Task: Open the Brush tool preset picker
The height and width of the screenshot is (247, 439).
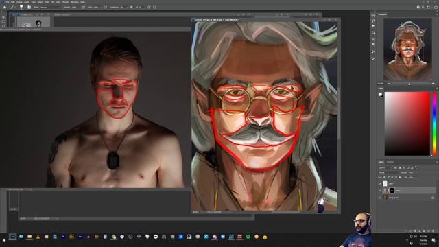Action: point(12,8)
